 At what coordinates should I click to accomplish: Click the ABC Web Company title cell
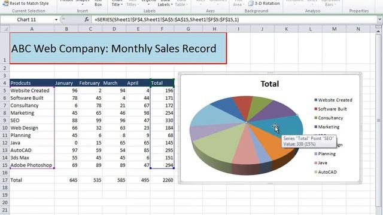point(118,48)
